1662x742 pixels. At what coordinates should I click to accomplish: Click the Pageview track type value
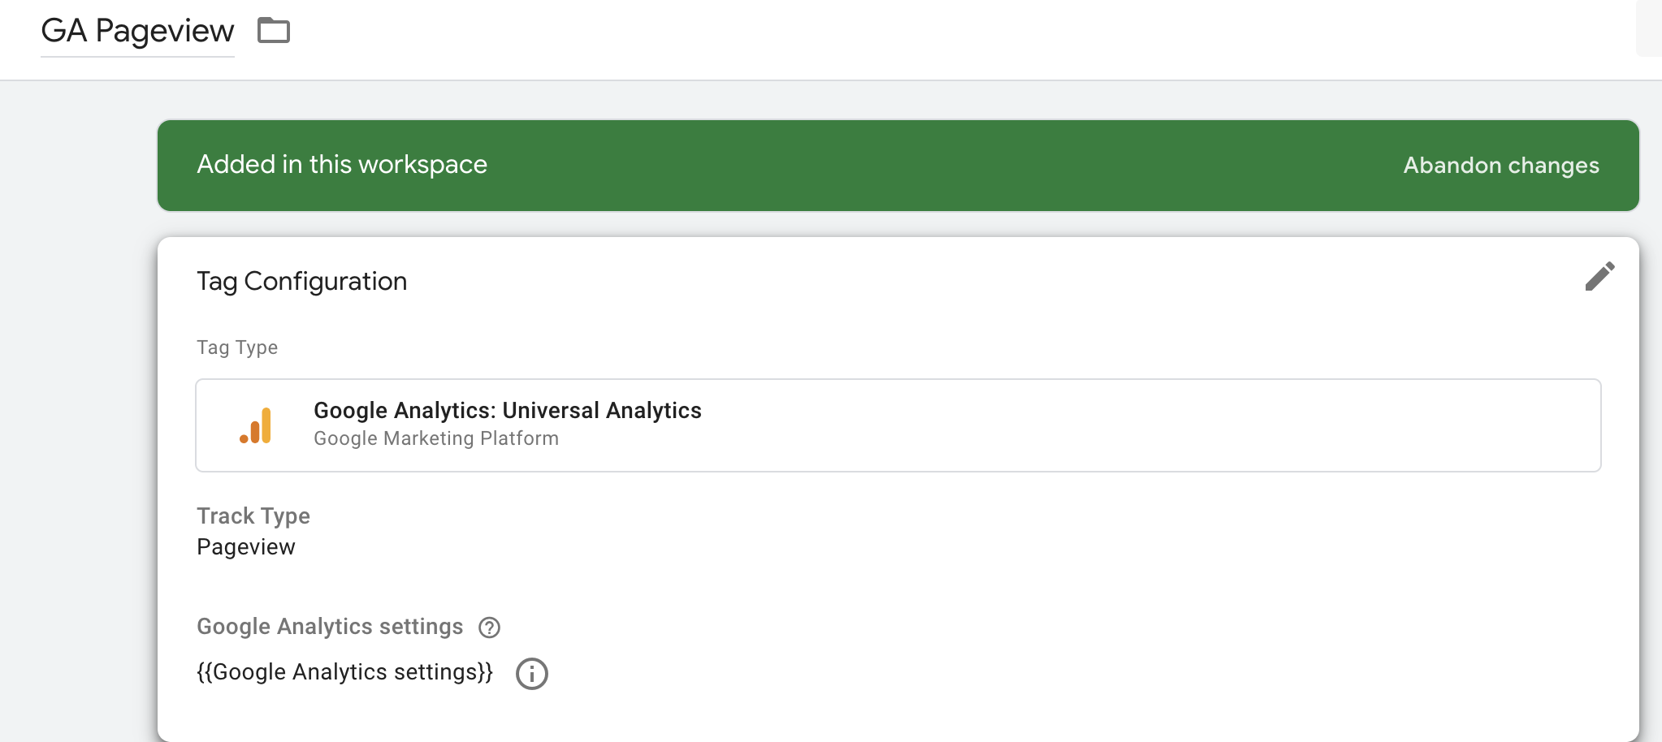(x=246, y=547)
